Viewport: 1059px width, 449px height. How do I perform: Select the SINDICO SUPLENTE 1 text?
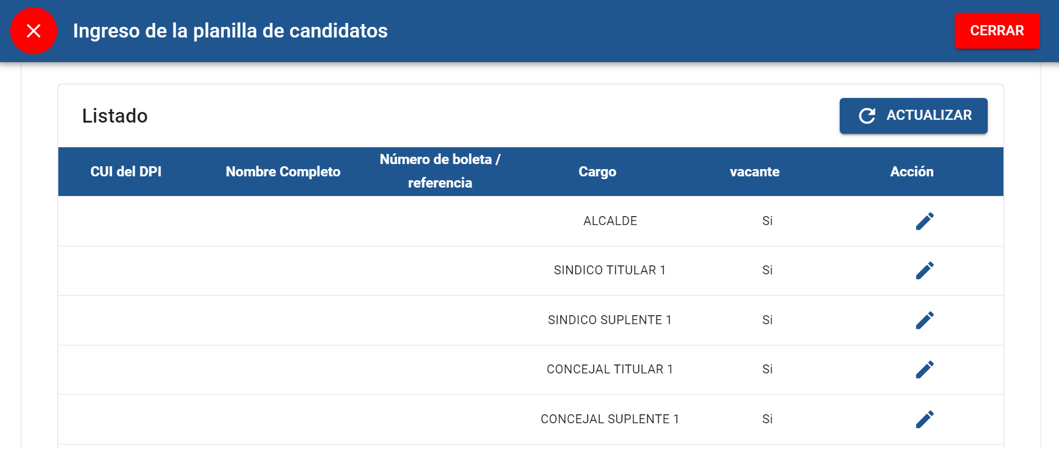[610, 320]
